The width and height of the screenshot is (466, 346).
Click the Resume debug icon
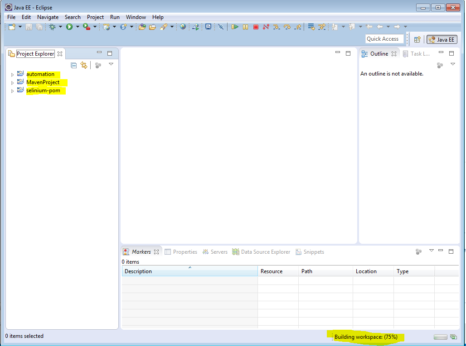235,27
